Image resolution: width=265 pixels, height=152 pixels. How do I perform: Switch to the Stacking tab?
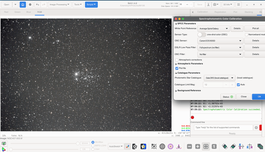click(x=248, y=12)
